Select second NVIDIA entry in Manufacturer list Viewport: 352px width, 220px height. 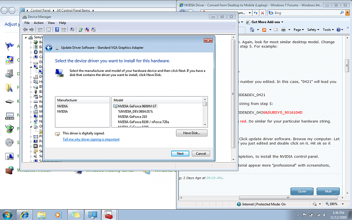(x=62, y=112)
